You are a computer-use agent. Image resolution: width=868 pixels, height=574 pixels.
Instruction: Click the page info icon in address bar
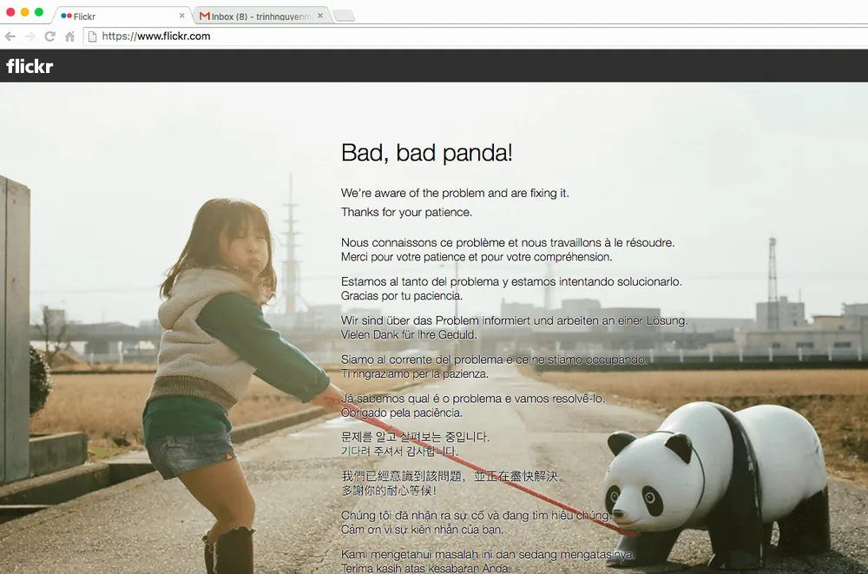click(x=91, y=36)
